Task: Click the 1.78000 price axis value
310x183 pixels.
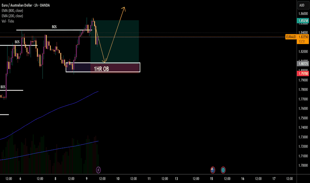Action: (303, 90)
